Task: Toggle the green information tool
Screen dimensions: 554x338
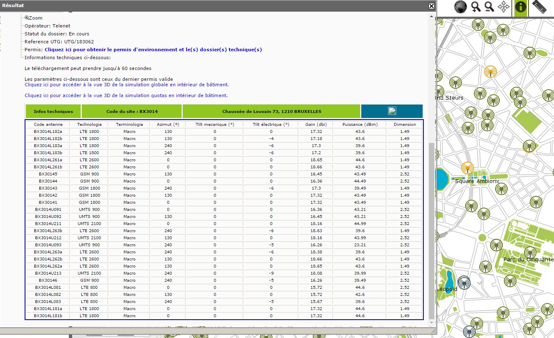Action: (x=521, y=7)
